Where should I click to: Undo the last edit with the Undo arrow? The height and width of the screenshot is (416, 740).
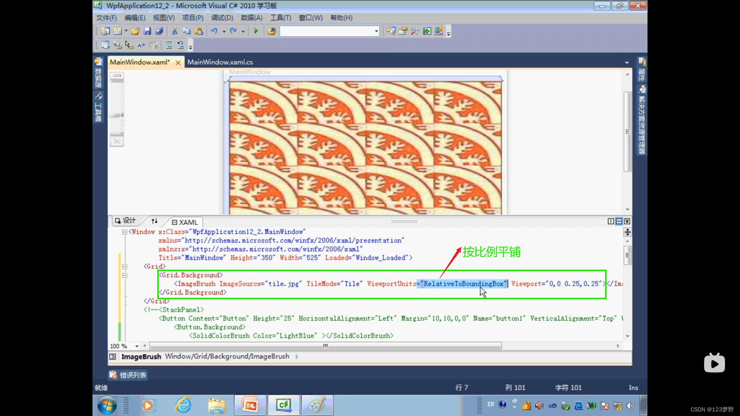(214, 31)
